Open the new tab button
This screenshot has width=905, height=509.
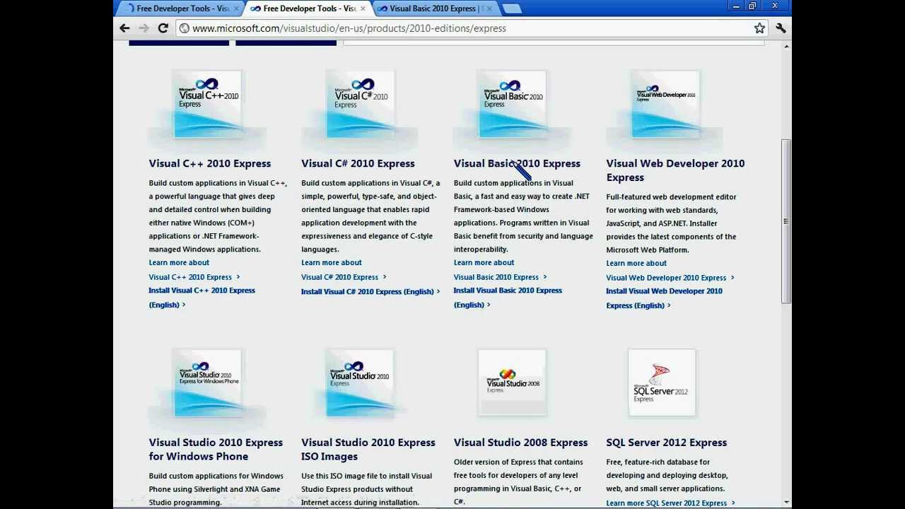512,8
